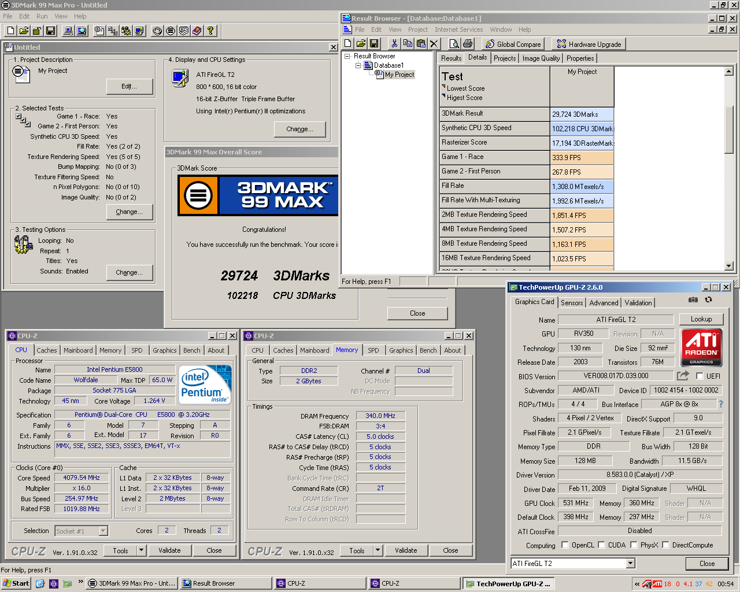Click the BIOS export share icon in GPU-Z
This screenshot has width=740, height=592.
683,376
